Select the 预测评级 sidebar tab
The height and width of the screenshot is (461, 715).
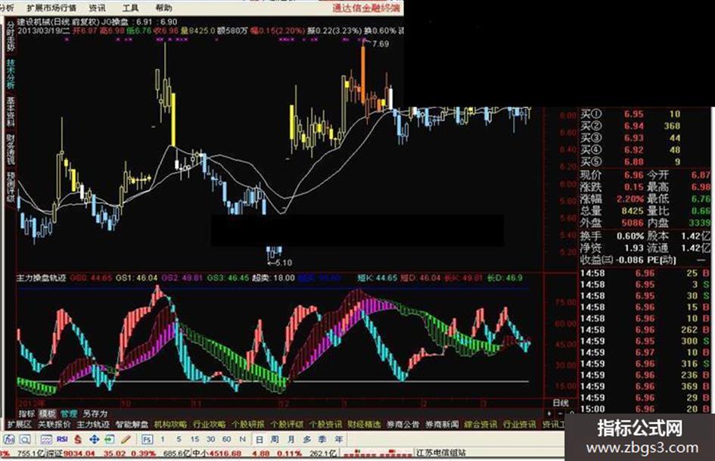(x=10, y=187)
